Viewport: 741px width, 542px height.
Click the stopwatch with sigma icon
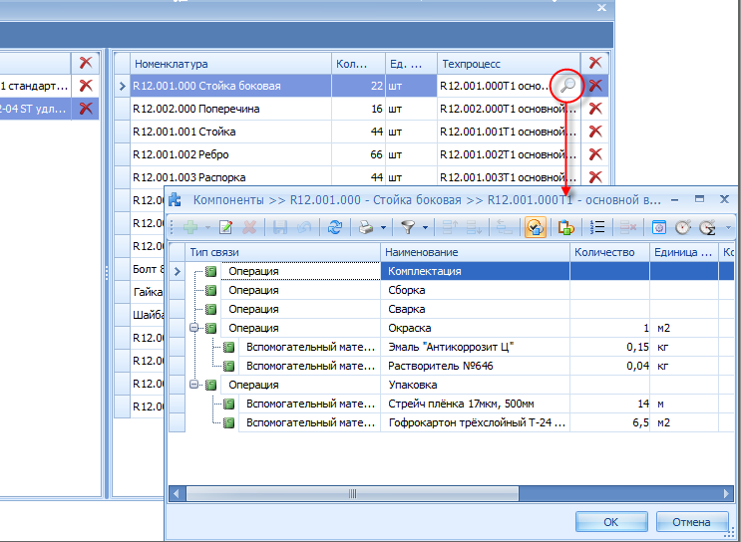point(707,227)
